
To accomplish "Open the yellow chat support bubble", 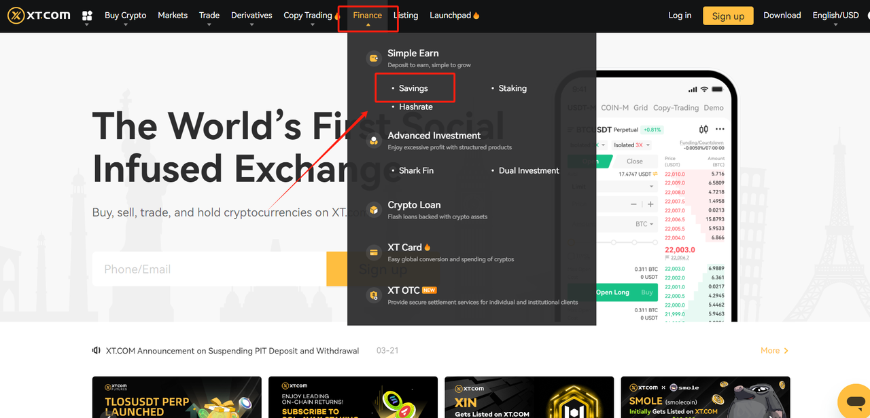I will 853,400.
